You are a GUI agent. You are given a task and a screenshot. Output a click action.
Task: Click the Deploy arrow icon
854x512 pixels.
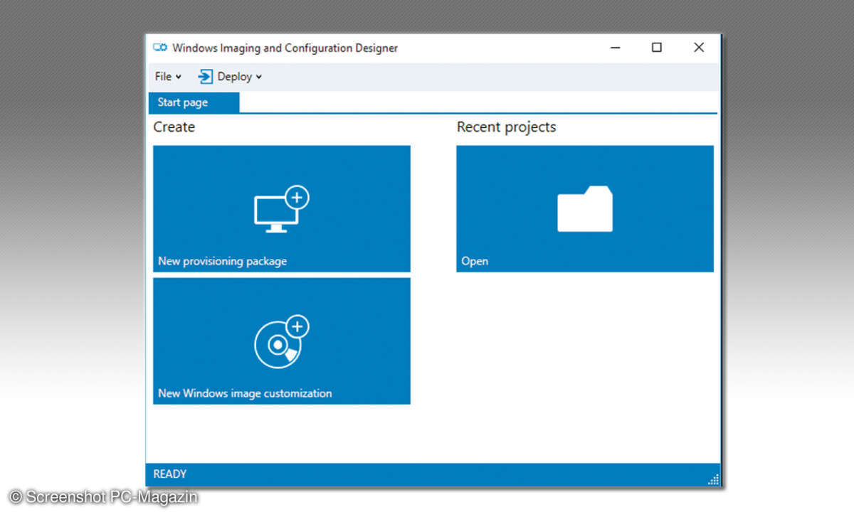206,77
